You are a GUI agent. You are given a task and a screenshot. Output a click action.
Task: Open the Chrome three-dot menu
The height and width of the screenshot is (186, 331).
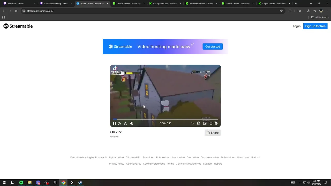(x=327, y=11)
